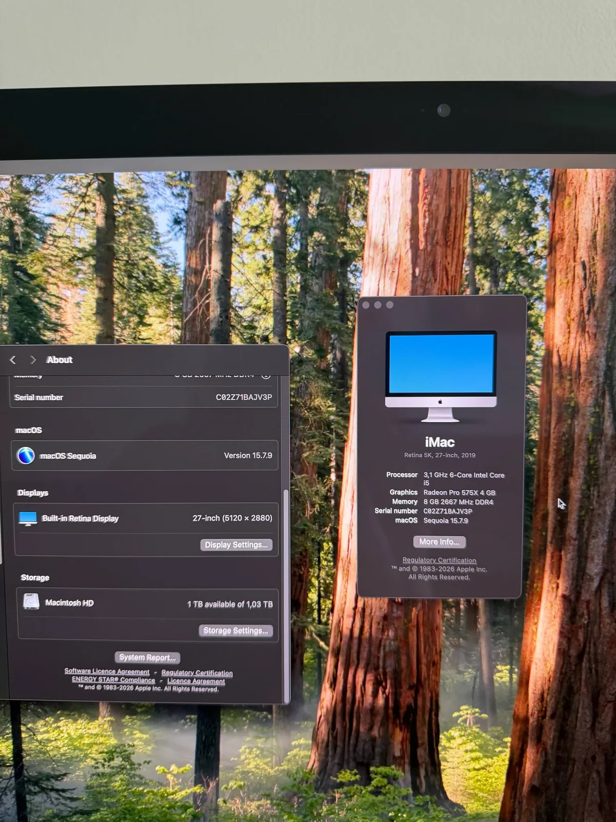Click the iMac title in About This Mac
This screenshot has width=616, height=822.
tap(440, 442)
